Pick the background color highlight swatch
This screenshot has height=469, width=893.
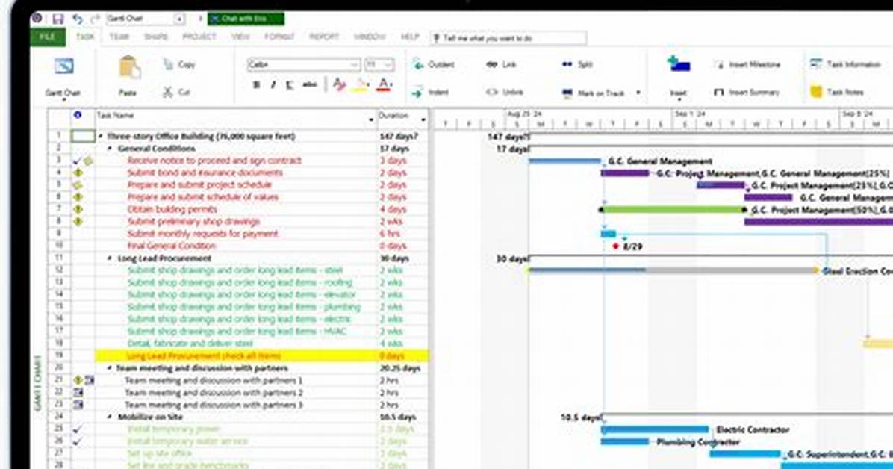point(361,85)
